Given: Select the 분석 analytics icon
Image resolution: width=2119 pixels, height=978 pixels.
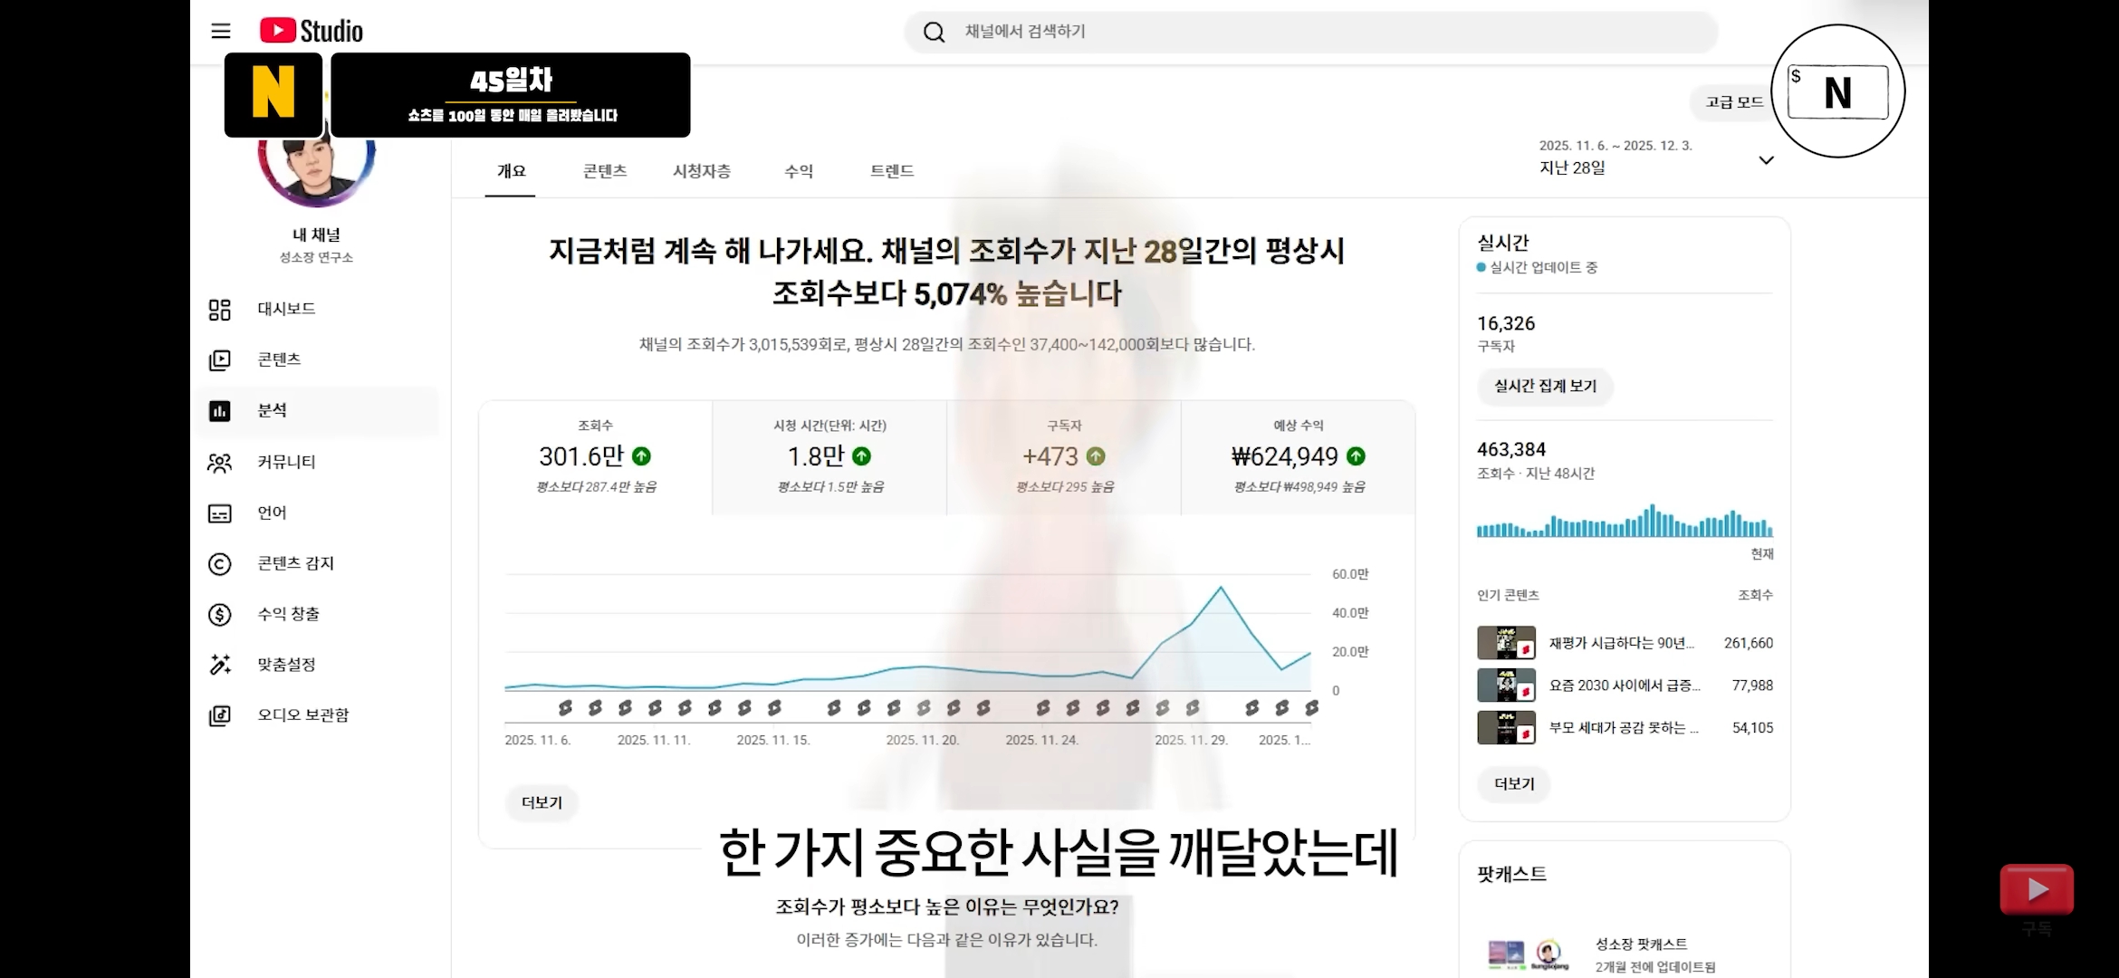Looking at the screenshot, I should tap(220, 411).
